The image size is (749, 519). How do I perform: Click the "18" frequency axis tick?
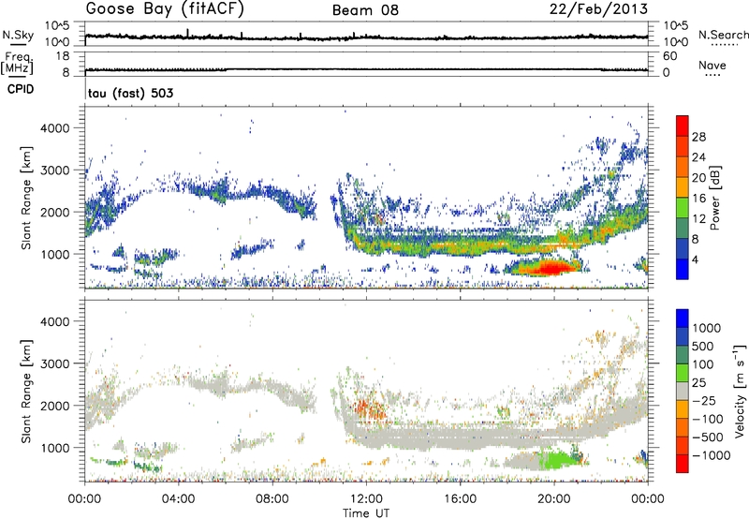click(x=63, y=56)
